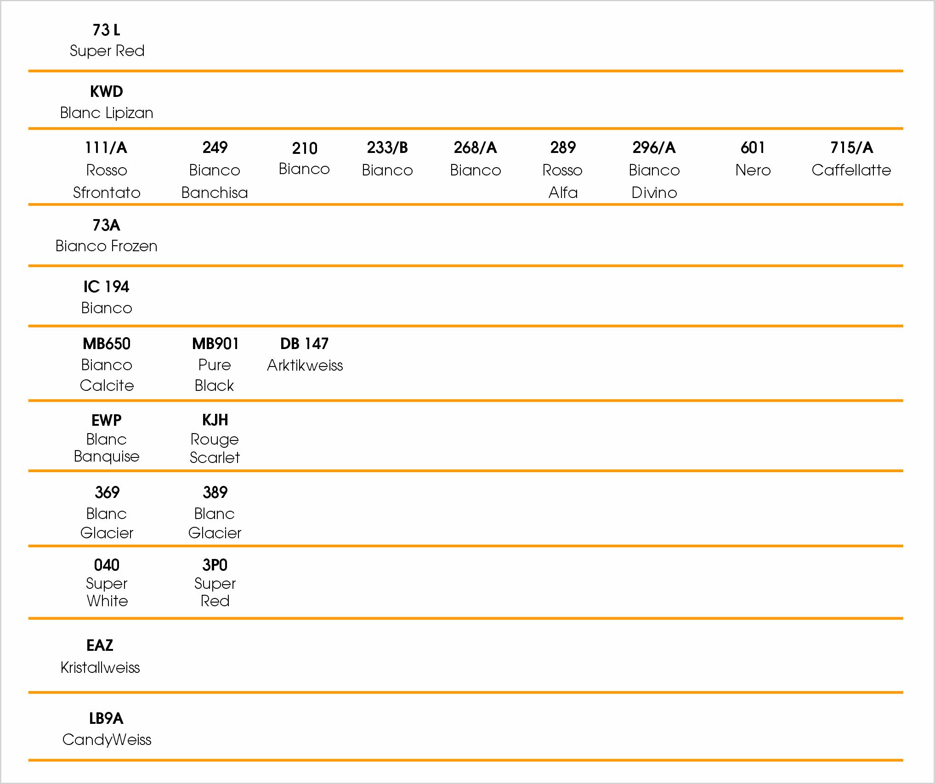The image size is (935, 784).
Task: Select the 73 L Super Red entry
Action: tap(107, 40)
